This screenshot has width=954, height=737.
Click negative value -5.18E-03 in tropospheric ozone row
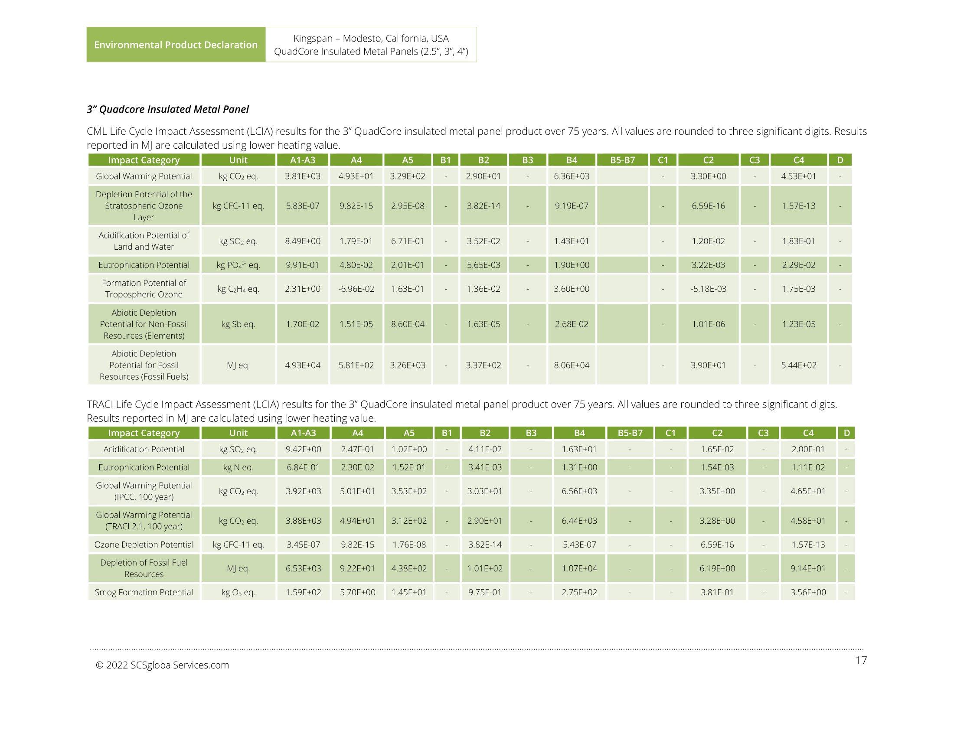click(x=708, y=289)
